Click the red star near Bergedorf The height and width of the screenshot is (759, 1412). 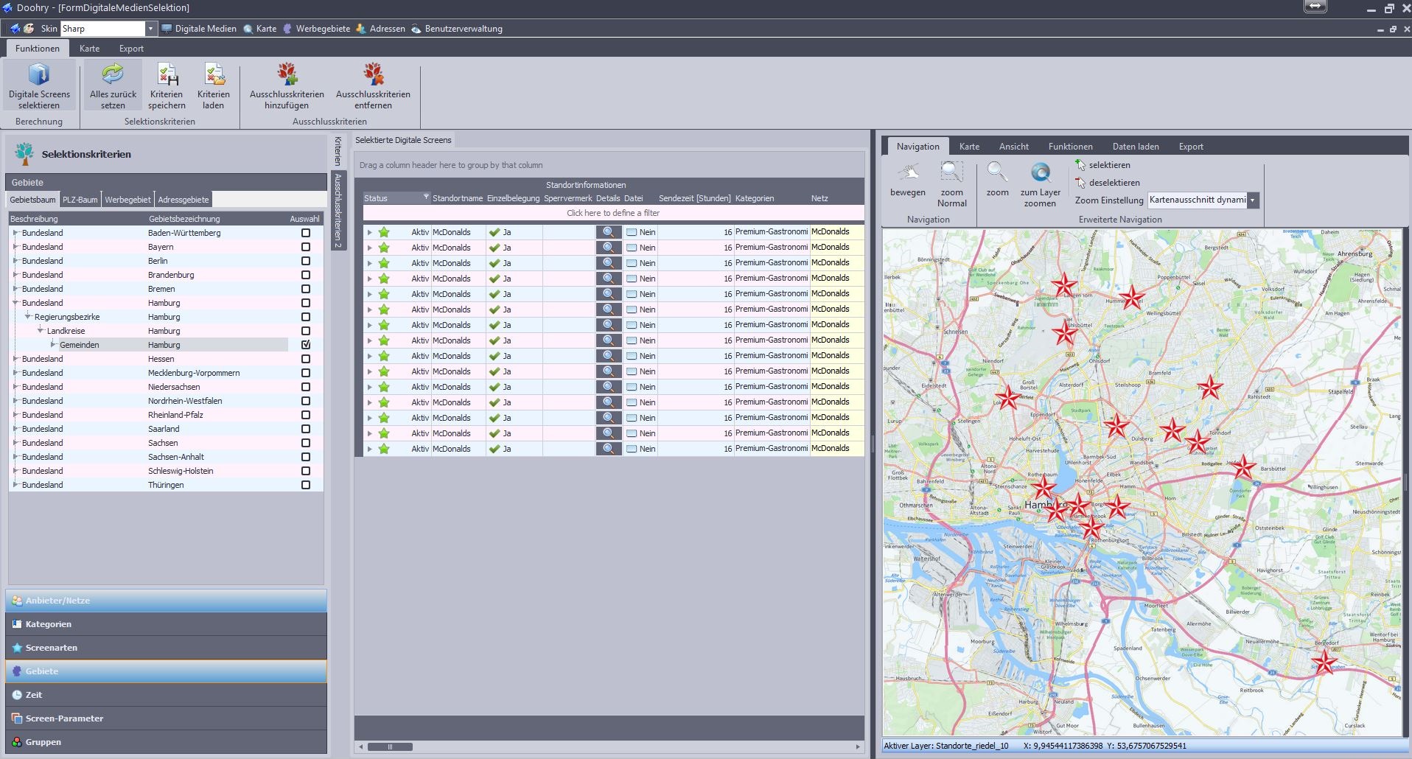tap(1324, 662)
